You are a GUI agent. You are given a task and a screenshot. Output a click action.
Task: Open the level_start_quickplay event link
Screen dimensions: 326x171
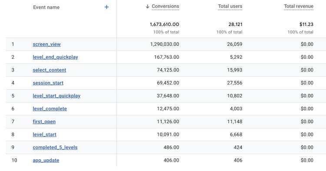click(x=57, y=96)
